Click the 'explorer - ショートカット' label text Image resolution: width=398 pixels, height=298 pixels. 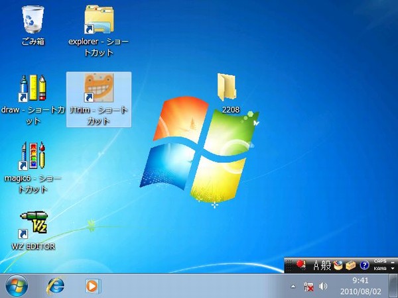98,47
